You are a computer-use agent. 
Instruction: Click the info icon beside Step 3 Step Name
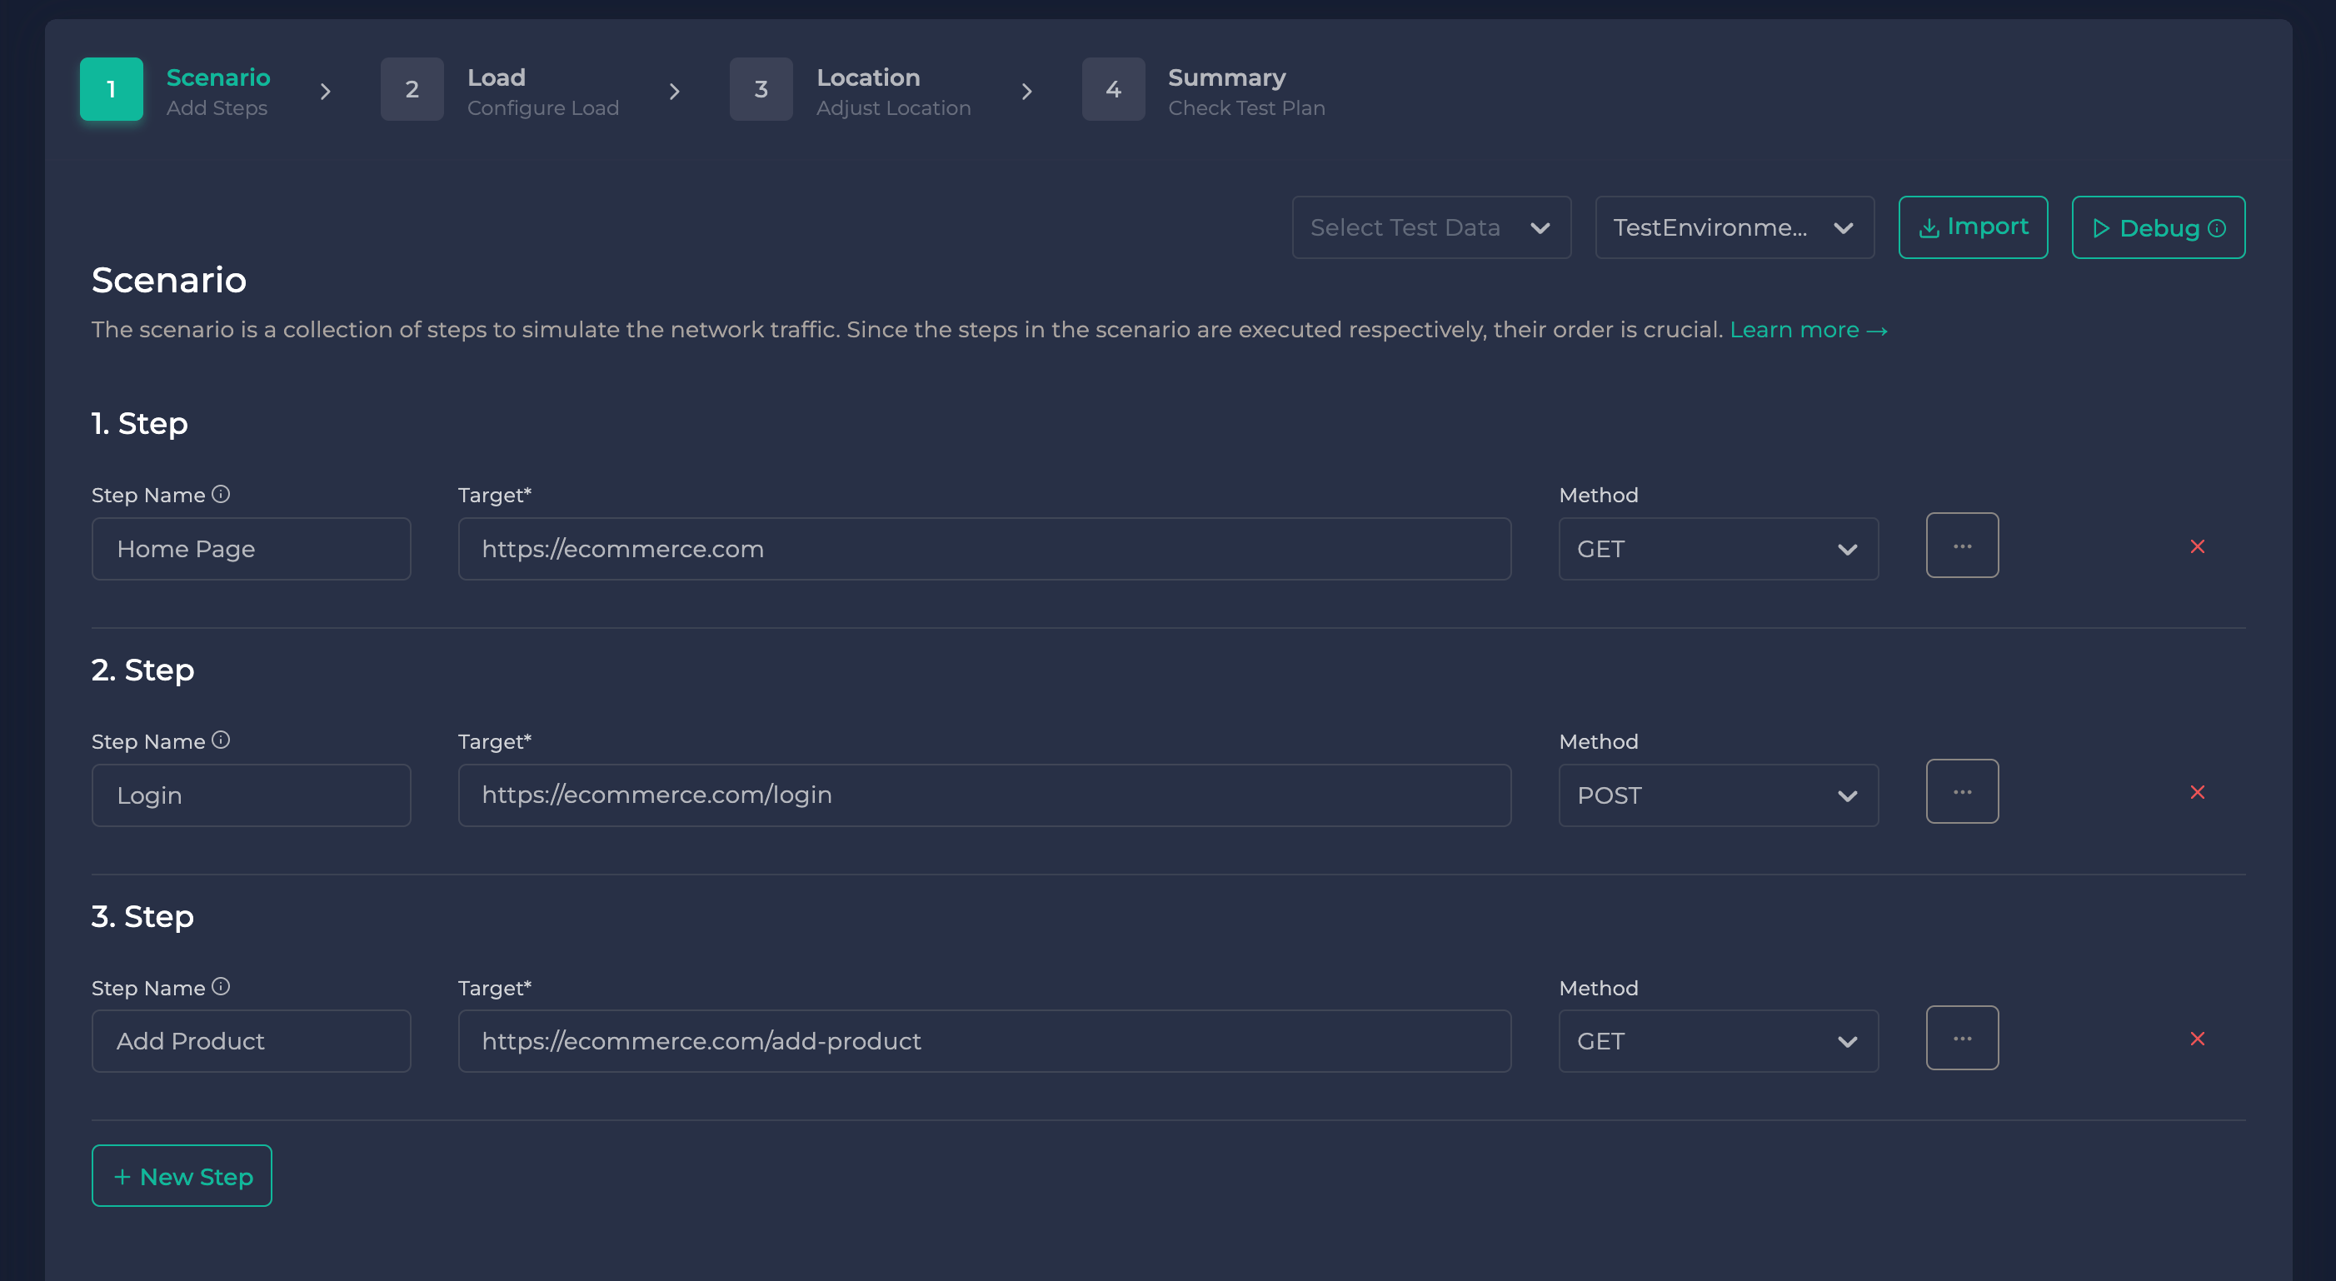221,986
